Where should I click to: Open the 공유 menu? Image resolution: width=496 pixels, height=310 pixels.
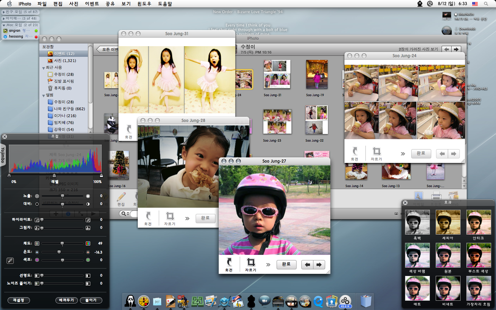coord(110,4)
